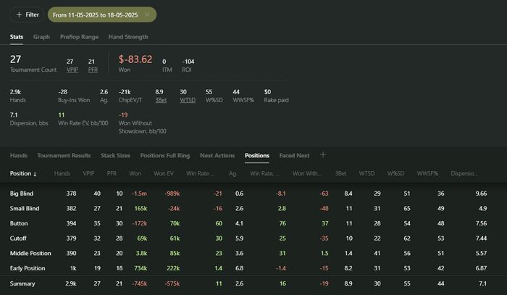Select the Big Blind row
Image resolution: width=507 pixels, height=295 pixels.
tap(24, 194)
